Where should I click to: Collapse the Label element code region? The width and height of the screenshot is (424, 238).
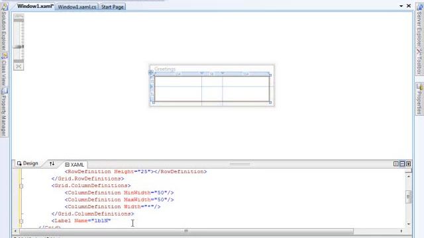pos(21,221)
